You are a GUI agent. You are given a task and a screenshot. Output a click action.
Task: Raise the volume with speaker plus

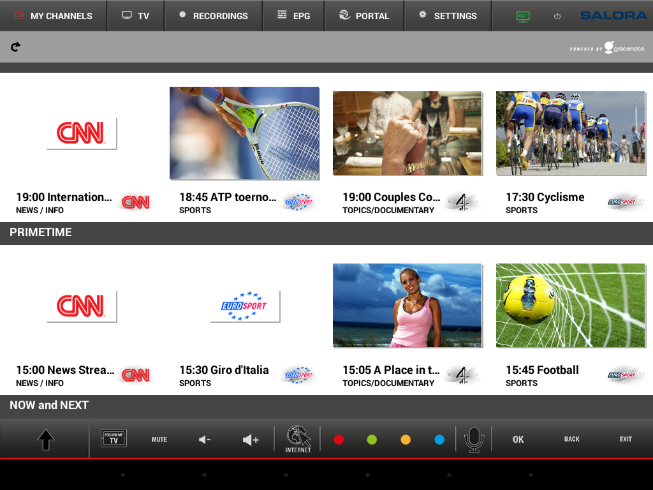coord(251,440)
